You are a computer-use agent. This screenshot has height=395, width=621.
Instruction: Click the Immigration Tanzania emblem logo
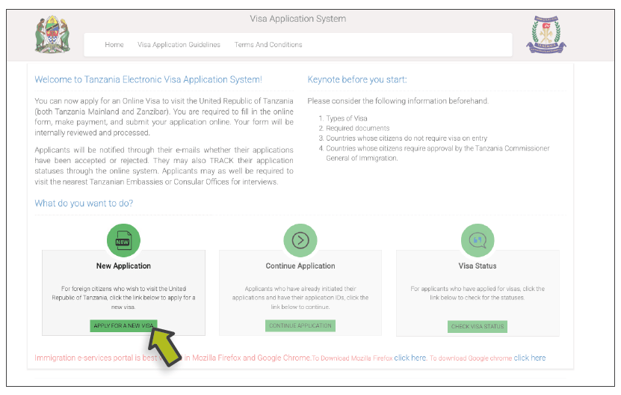coord(546,35)
